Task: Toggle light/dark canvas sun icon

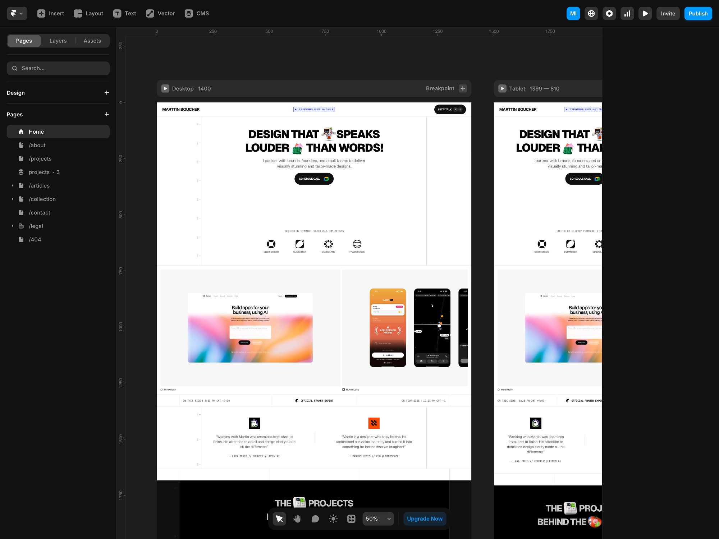Action: click(x=333, y=519)
